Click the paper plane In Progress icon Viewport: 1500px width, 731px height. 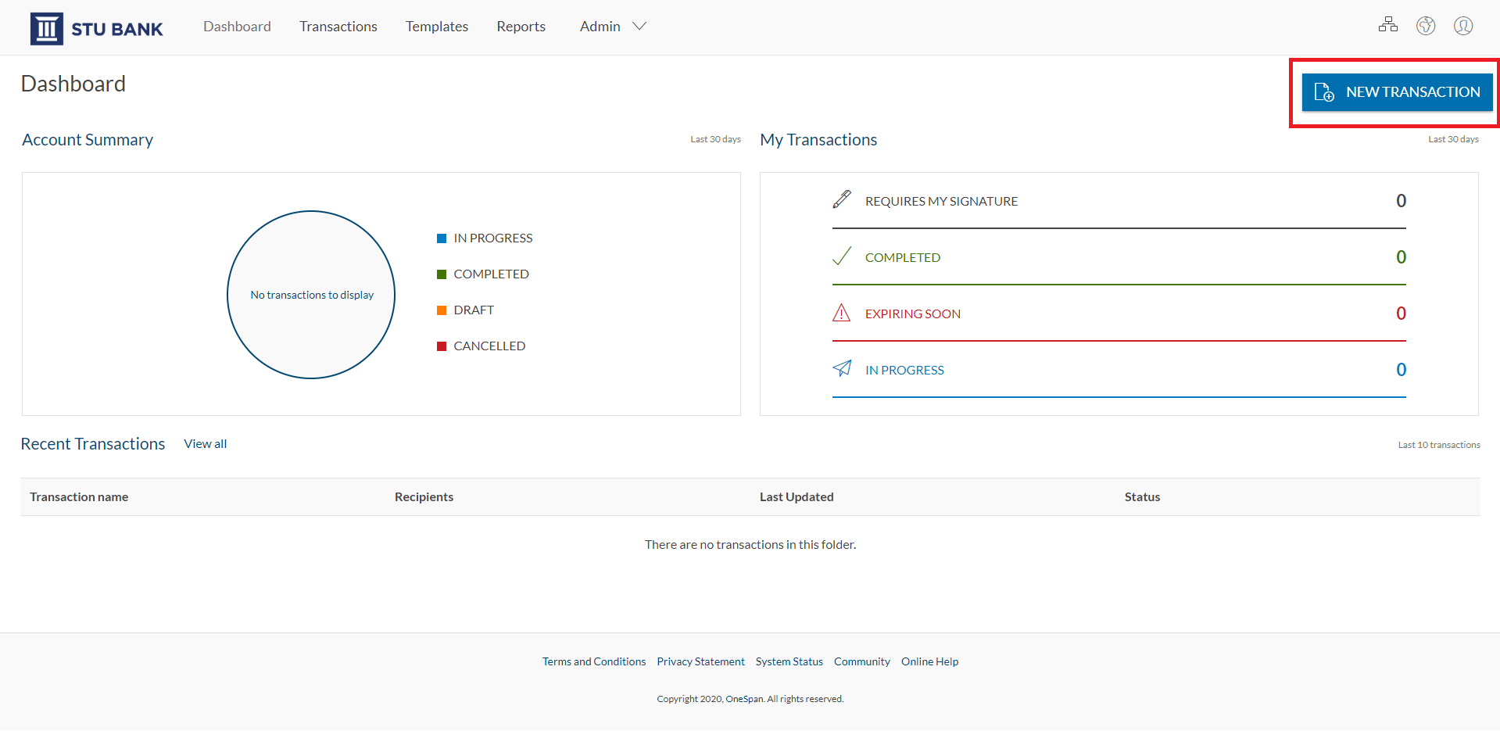(842, 368)
